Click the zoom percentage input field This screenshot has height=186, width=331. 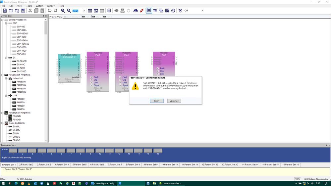tap(77, 11)
